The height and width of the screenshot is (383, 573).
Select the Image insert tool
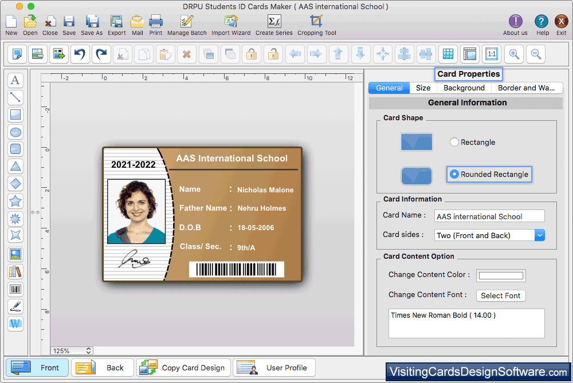point(15,255)
